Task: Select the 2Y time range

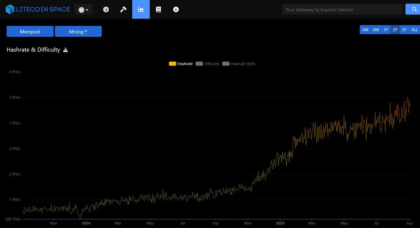Action: point(395,30)
